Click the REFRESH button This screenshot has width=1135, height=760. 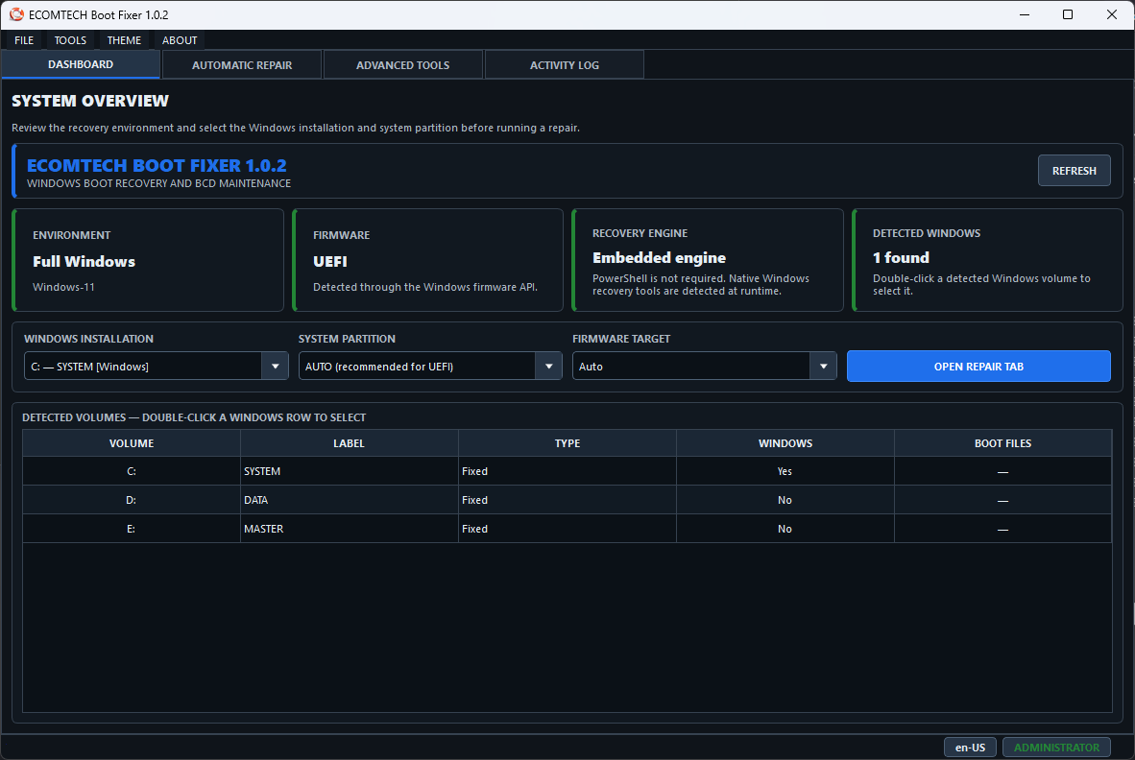1074,171
